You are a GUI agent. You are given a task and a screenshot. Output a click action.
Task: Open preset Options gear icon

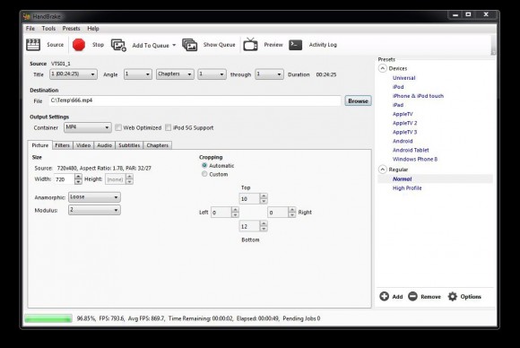click(453, 296)
